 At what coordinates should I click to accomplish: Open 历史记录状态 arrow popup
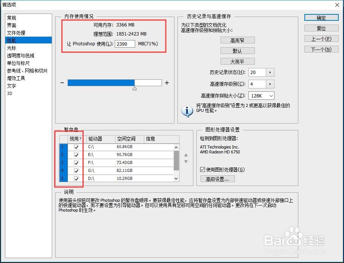(x=270, y=72)
